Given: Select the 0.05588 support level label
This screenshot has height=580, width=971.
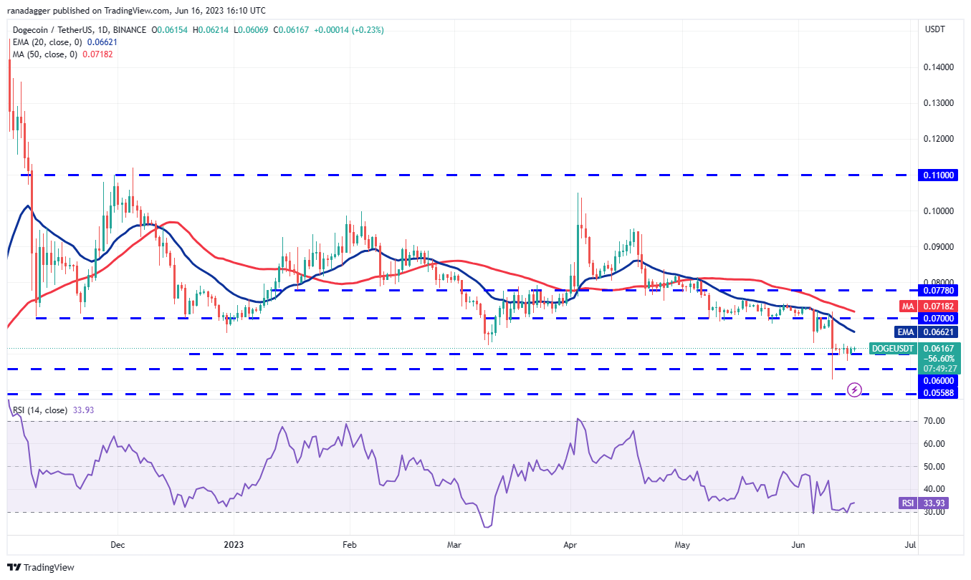Looking at the screenshot, I should 938,394.
